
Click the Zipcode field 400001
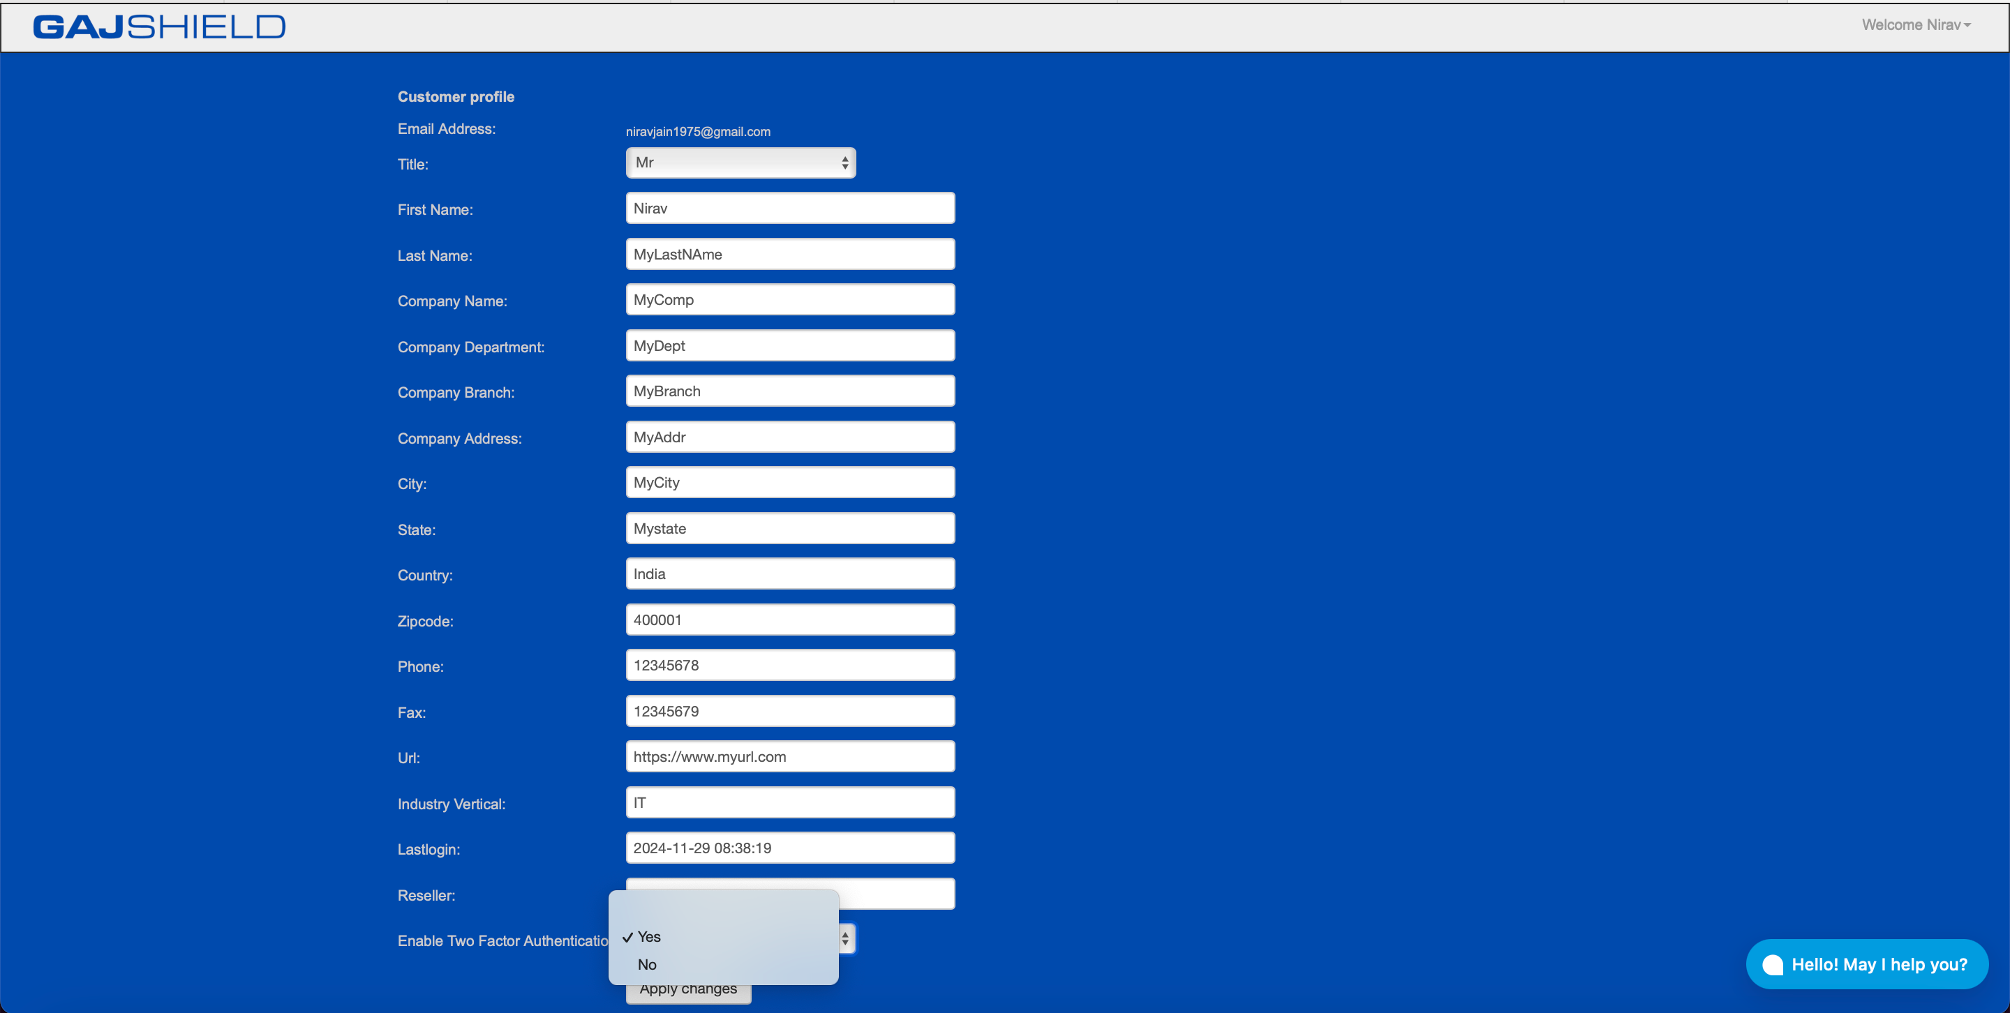click(x=789, y=620)
